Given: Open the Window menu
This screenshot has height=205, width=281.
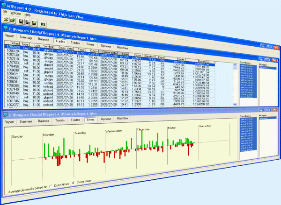Looking at the screenshot, I should 15,14.
